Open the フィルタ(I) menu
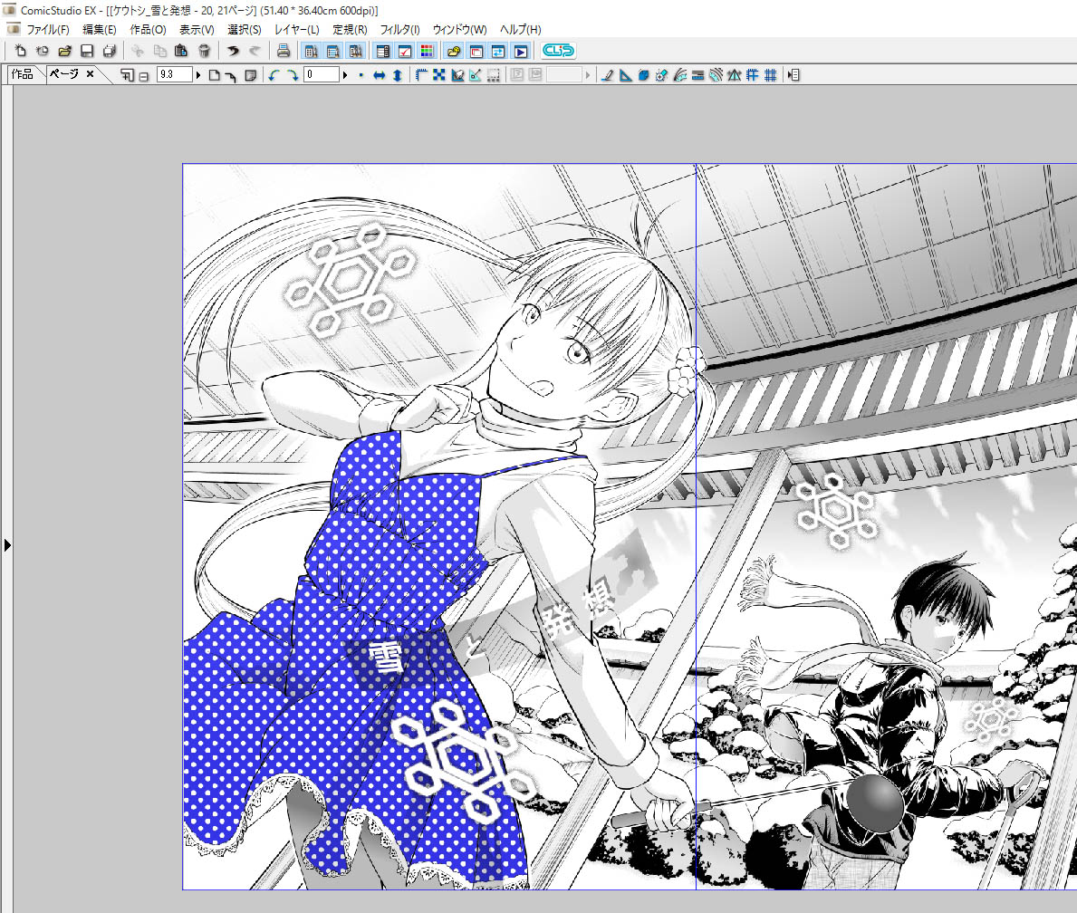The width and height of the screenshot is (1077, 913). point(399,30)
